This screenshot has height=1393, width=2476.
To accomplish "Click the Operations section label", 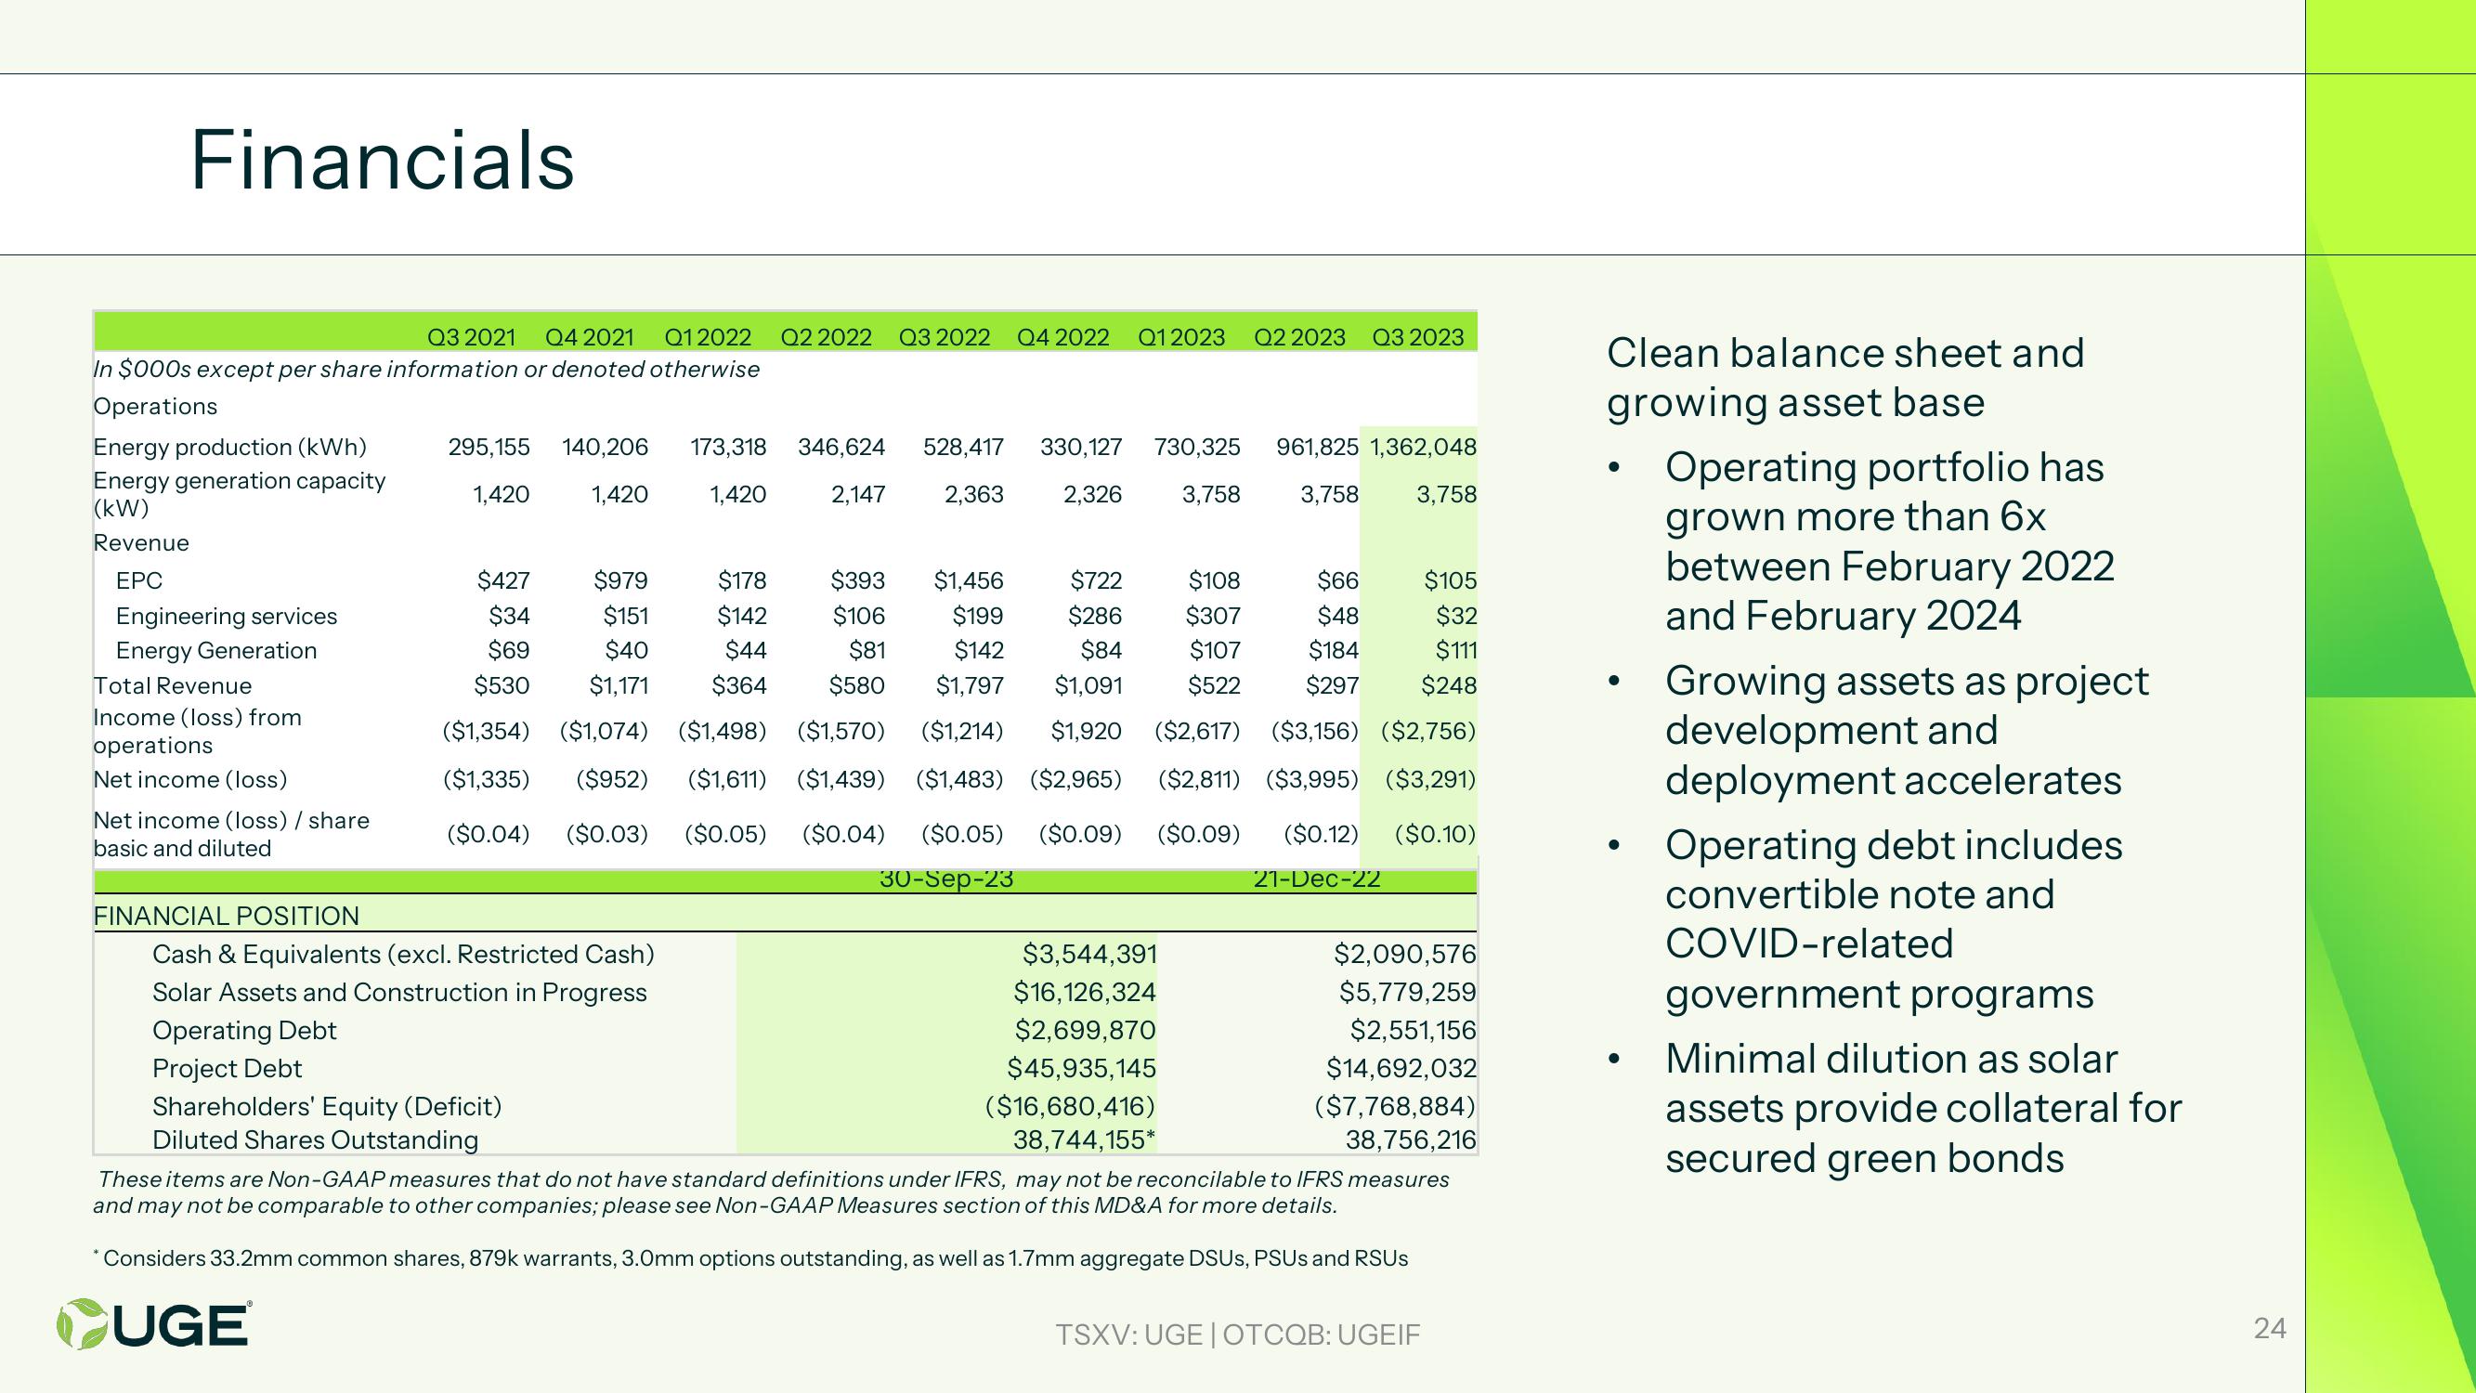I will coord(155,407).
